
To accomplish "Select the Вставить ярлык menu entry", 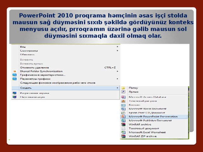I will (66, 64).
